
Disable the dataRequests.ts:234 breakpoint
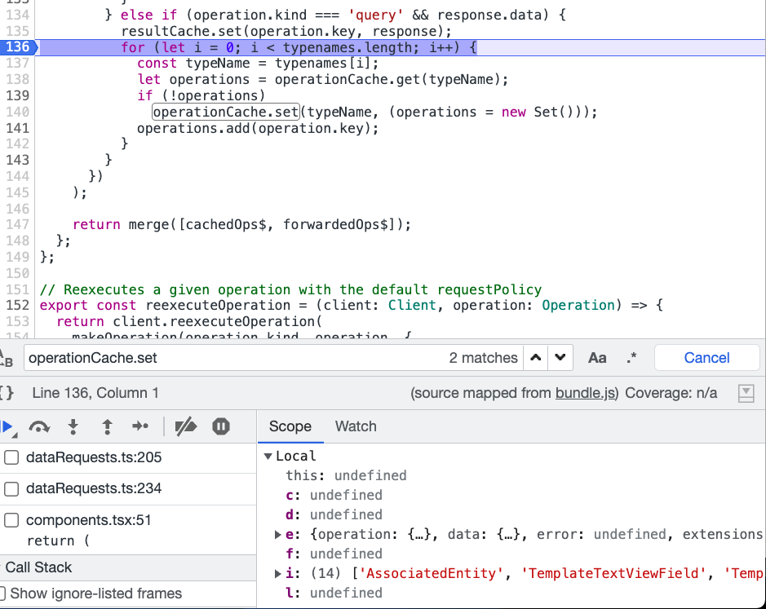10,489
